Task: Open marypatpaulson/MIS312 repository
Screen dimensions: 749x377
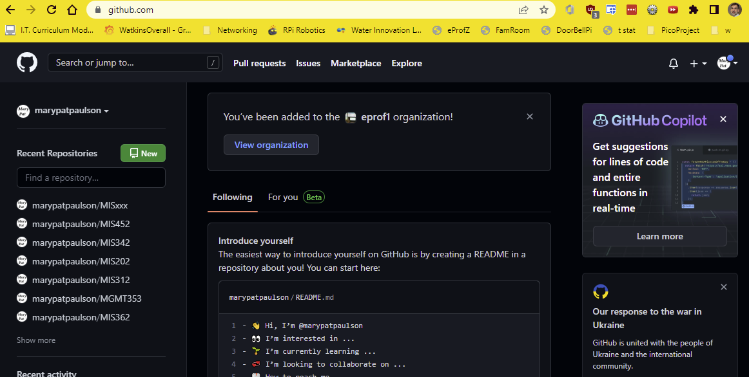Action: 81,280
